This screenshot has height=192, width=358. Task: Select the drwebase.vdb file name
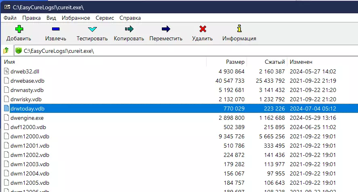tap(27, 81)
